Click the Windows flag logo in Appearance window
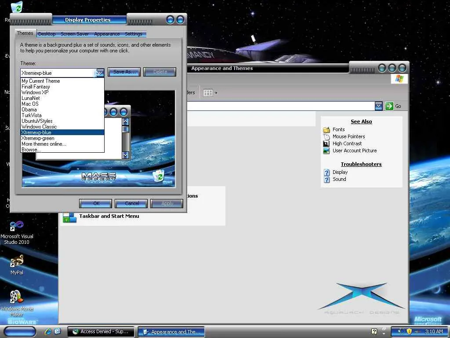450x338 pixels. (x=399, y=79)
